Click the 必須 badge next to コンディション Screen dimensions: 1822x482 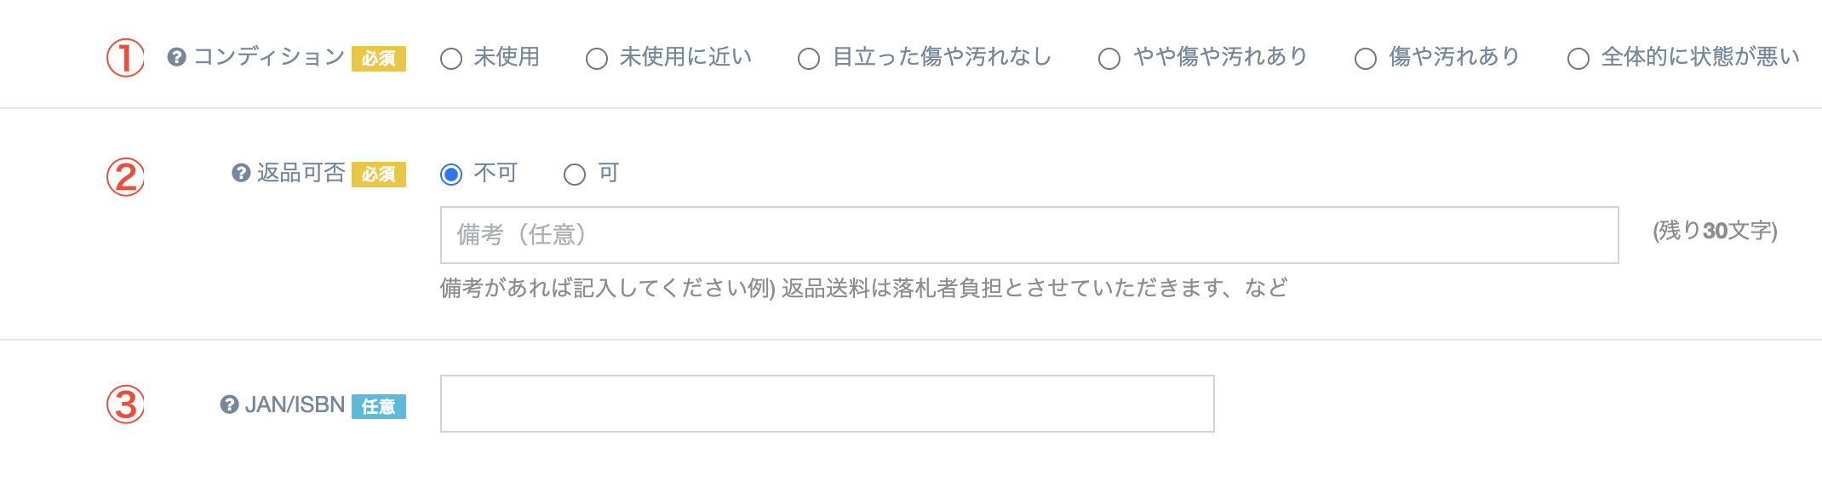379,59
